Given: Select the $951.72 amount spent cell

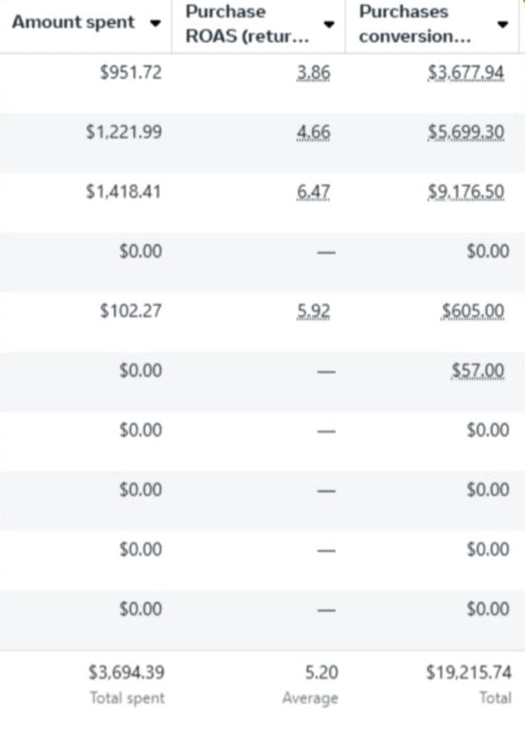Looking at the screenshot, I should [130, 73].
